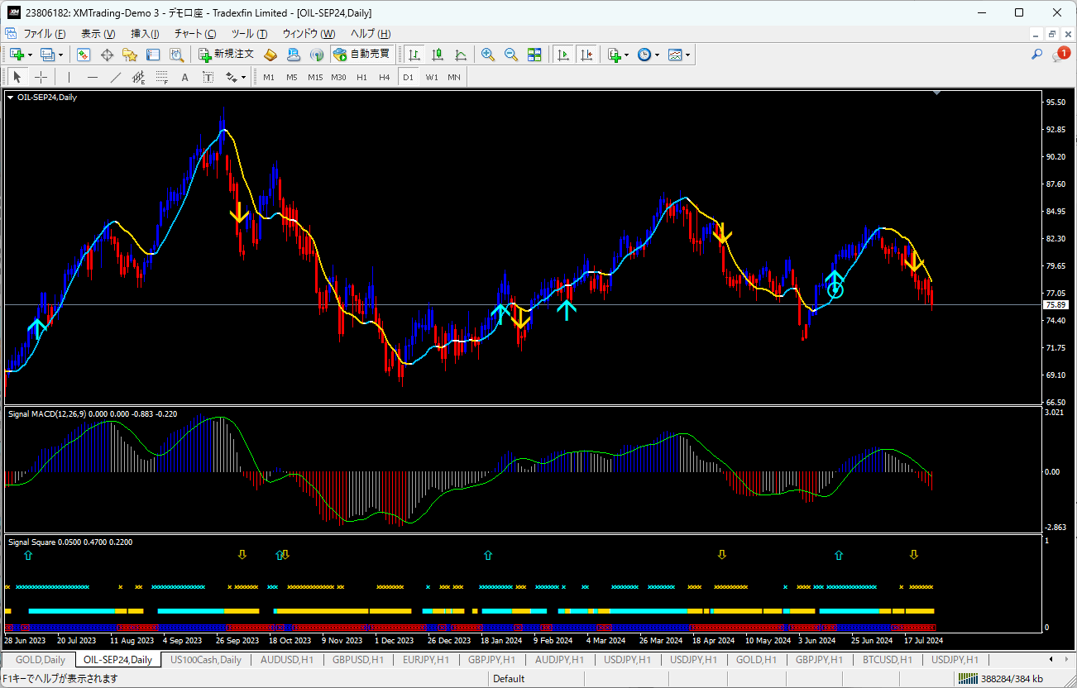1077x688 pixels.
Task: Click the chart shift triangle marker
Action: pos(936,93)
